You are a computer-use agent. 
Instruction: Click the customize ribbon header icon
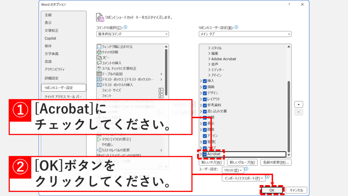click(100, 17)
